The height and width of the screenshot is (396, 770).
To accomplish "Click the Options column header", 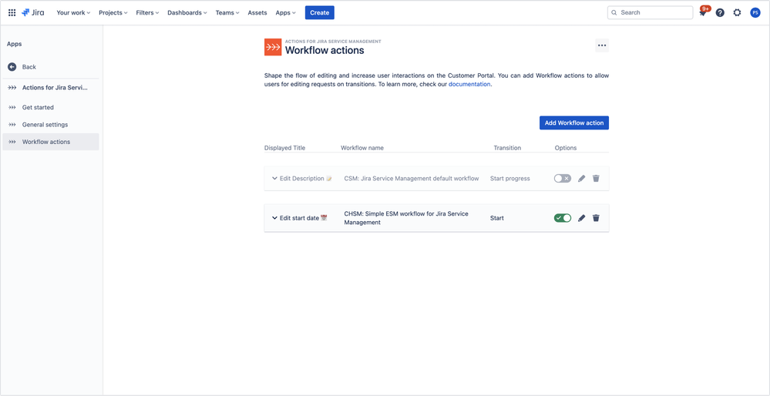I will 566,148.
